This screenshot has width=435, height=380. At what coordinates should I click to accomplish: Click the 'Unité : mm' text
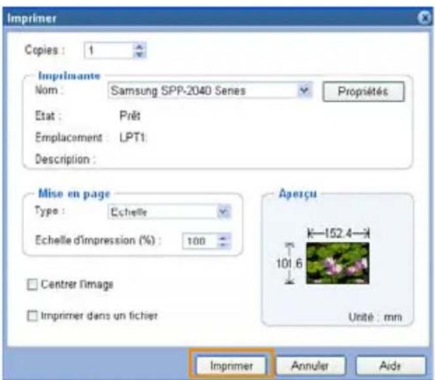coord(375,317)
